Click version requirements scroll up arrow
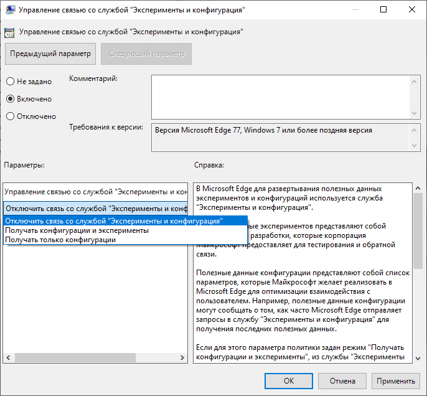The image size is (427, 396). coord(414,130)
